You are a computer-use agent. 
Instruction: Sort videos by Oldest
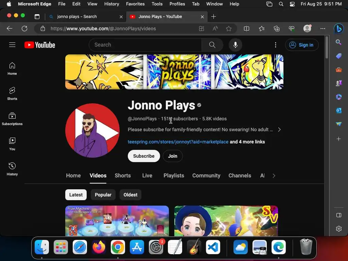tap(130, 195)
